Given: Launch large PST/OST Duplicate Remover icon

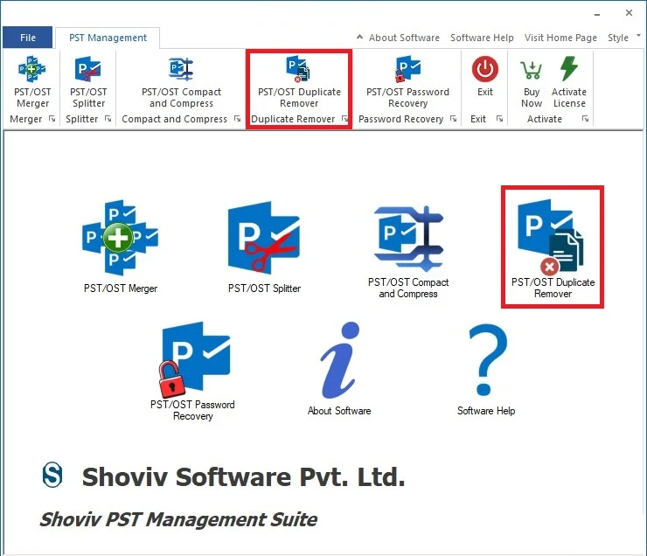Looking at the screenshot, I should (x=551, y=237).
